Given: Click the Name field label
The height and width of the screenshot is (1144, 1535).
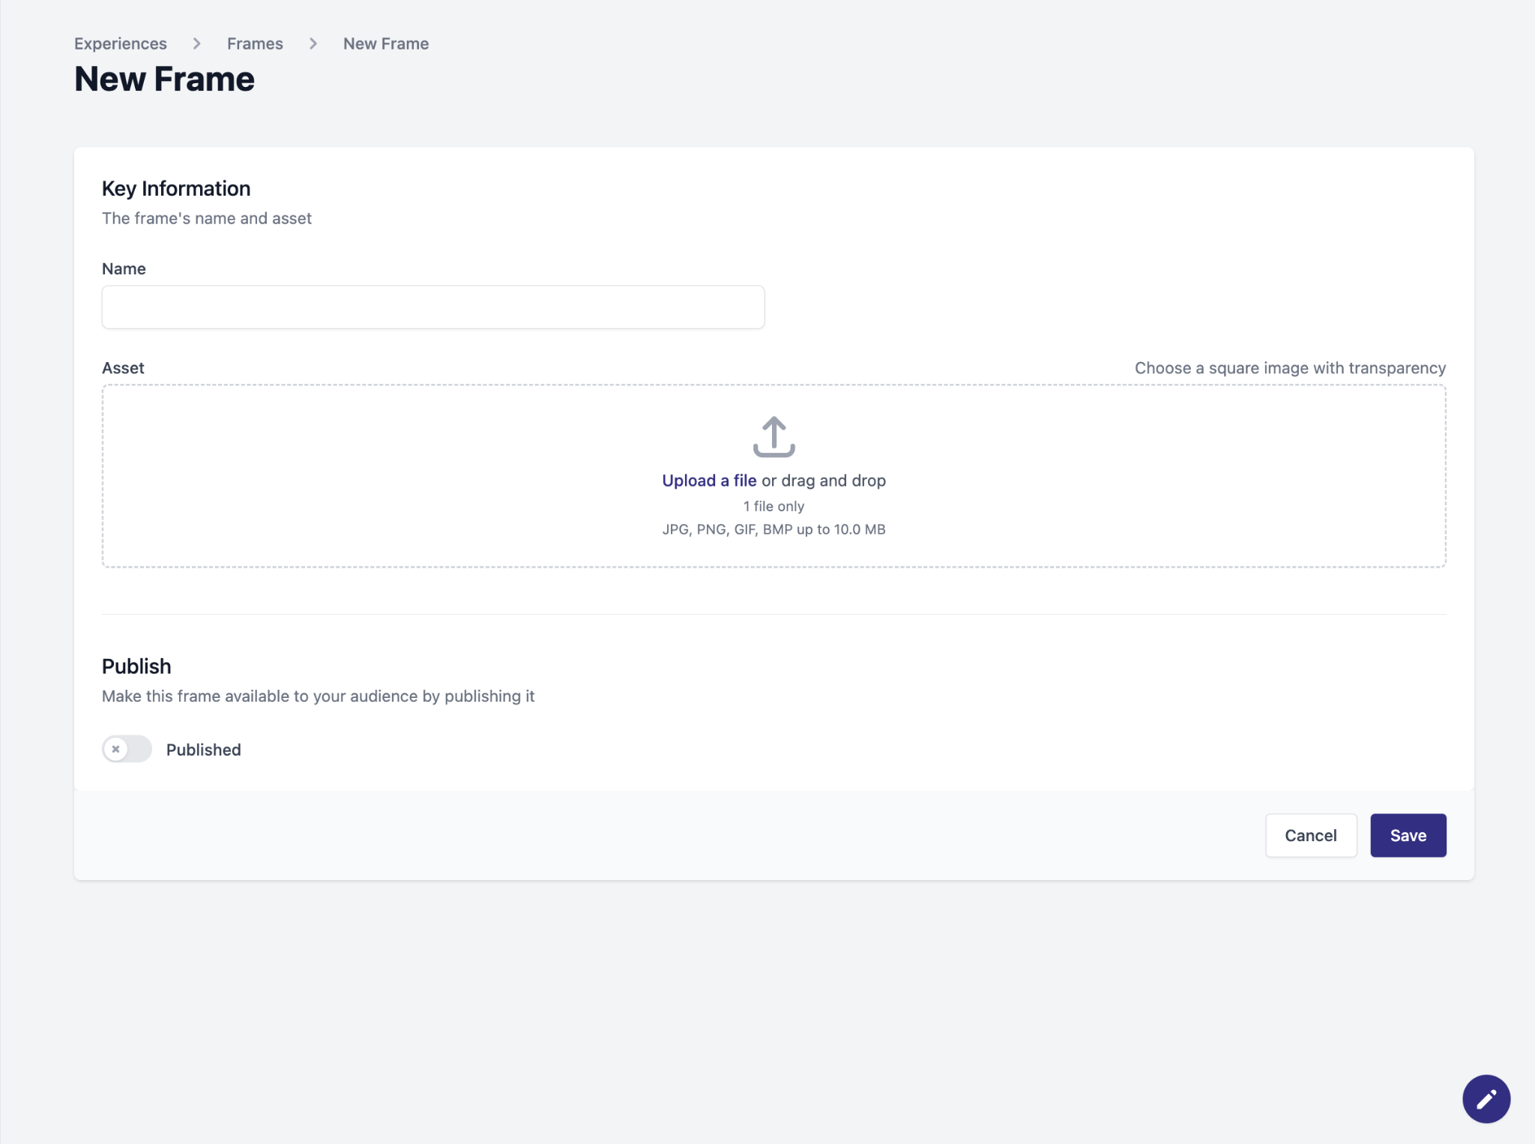Looking at the screenshot, I should pyautogui.click(x=124, y=268).
